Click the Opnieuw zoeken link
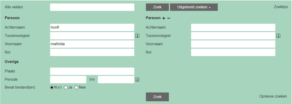Screen dimensions: 292x104 tap(273, 96)
